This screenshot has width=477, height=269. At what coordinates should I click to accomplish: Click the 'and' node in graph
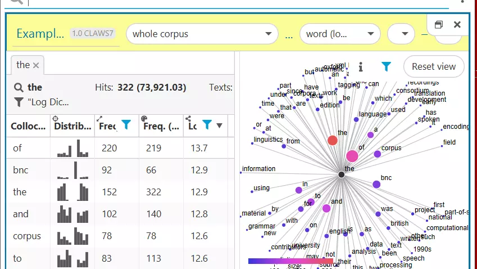click(326, 208)
